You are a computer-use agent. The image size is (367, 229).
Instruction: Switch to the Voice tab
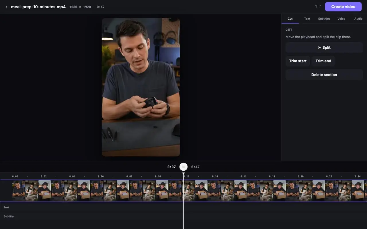pos(341,19)
